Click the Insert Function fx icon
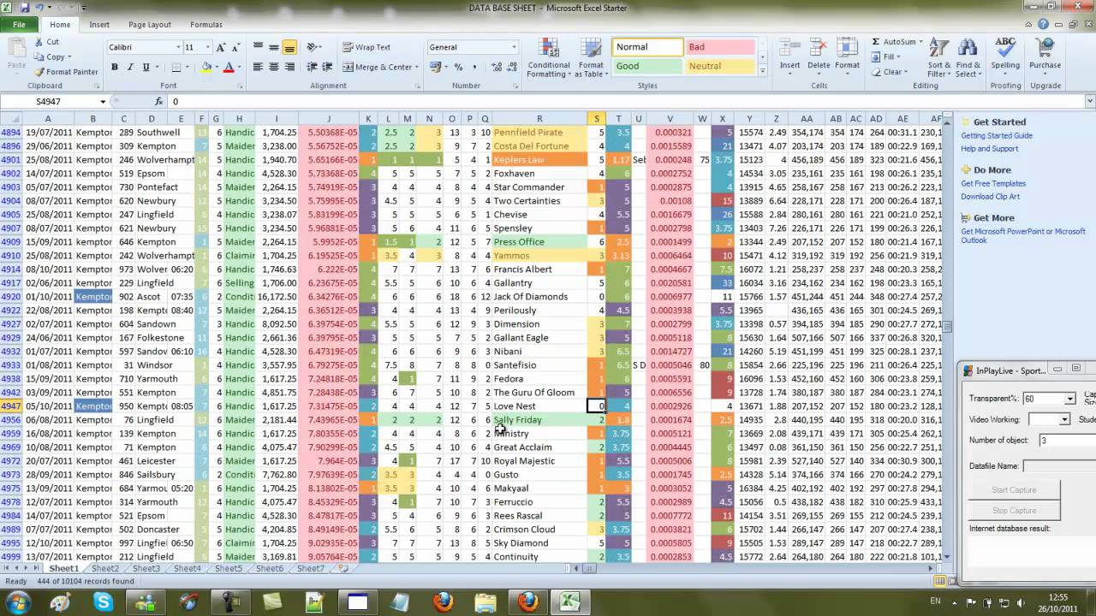1096x616 pixels. tap(158, 102)
